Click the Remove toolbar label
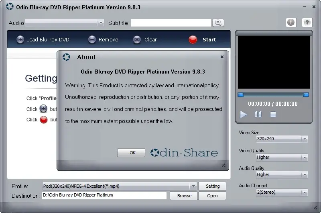321x213 pixels. (108, 39)
